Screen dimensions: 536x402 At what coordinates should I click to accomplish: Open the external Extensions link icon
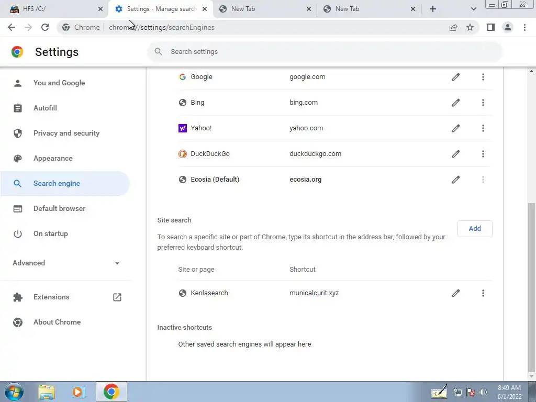(117, 297)
